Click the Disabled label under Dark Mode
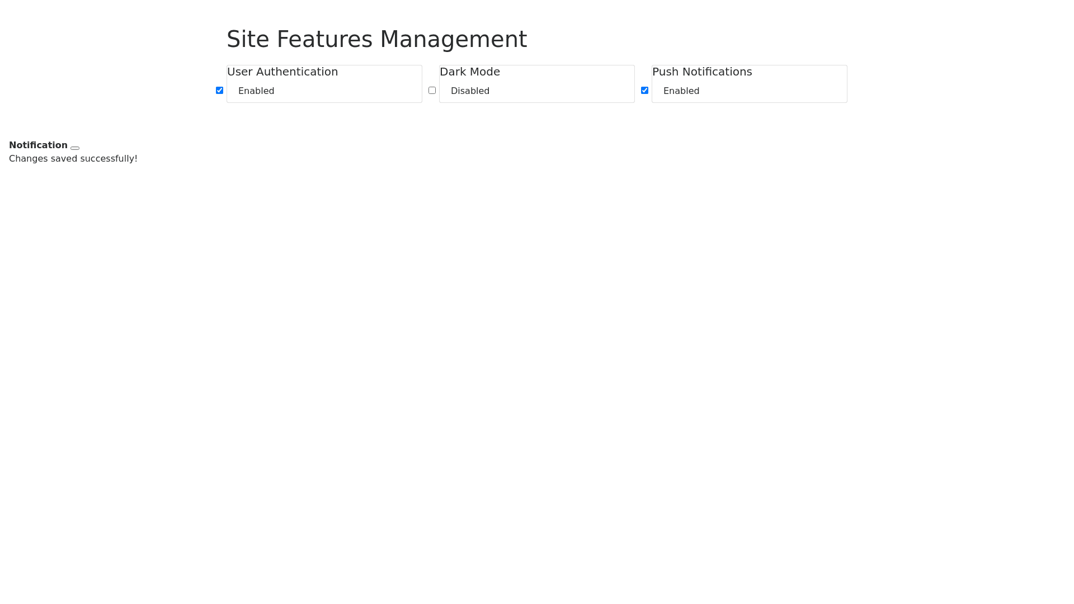Image resolution: width=1074 pixels, height=604 pixels. pyautogui.click(x=470, y=91)
